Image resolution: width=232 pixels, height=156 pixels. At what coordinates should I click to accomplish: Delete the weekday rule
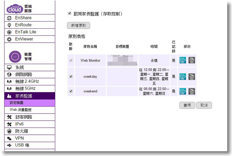(192, 76)
